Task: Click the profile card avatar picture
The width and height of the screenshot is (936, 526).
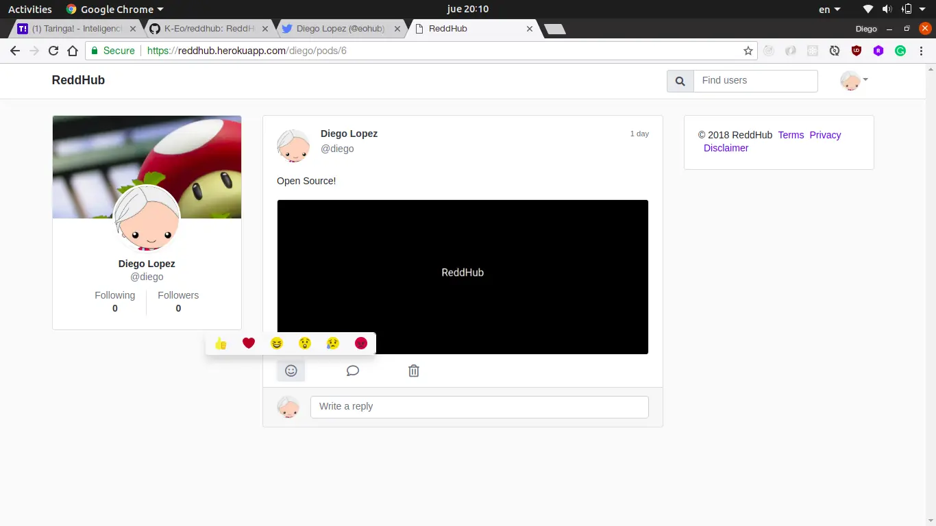Action: click(x=147, y=218)
